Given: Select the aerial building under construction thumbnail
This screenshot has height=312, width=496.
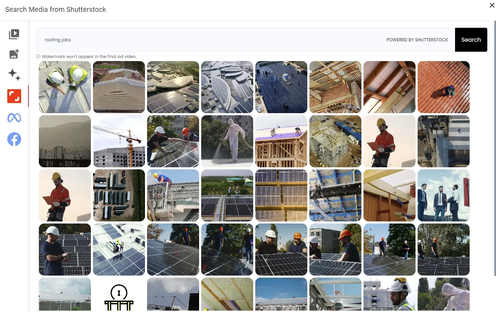Looking at the screenshot, I should (x=335, y=141).
